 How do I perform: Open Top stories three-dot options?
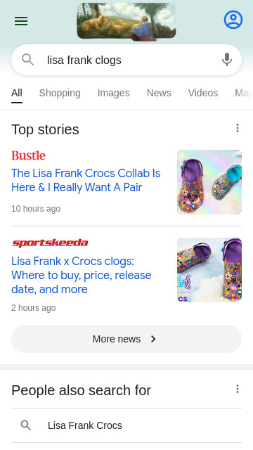pos(238,128)
